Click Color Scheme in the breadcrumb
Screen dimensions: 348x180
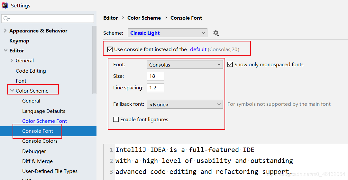tap(144, 18)
